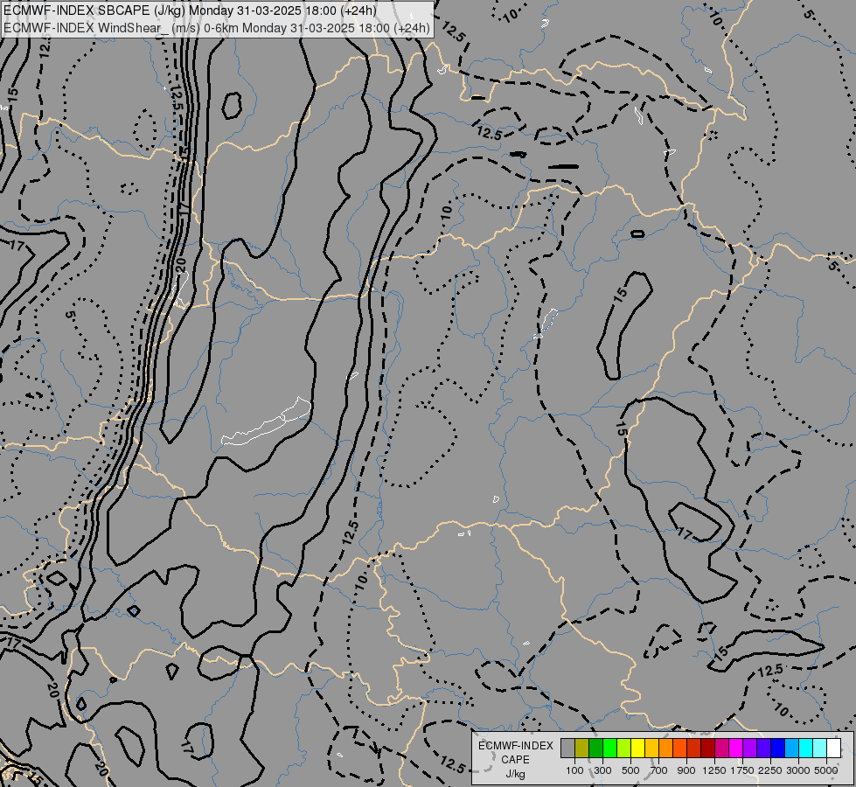Click the legend value 5000
The height and width of the screenshot is (787, 856).
826,770
